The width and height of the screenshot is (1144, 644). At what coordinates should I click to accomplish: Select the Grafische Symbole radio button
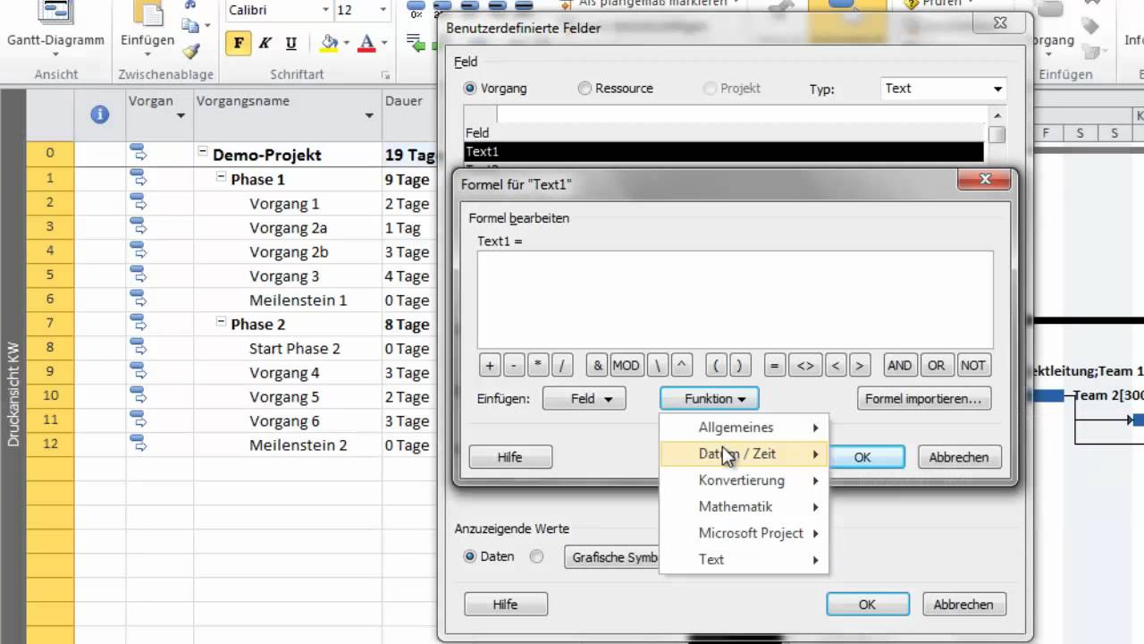tap(536, 556)
